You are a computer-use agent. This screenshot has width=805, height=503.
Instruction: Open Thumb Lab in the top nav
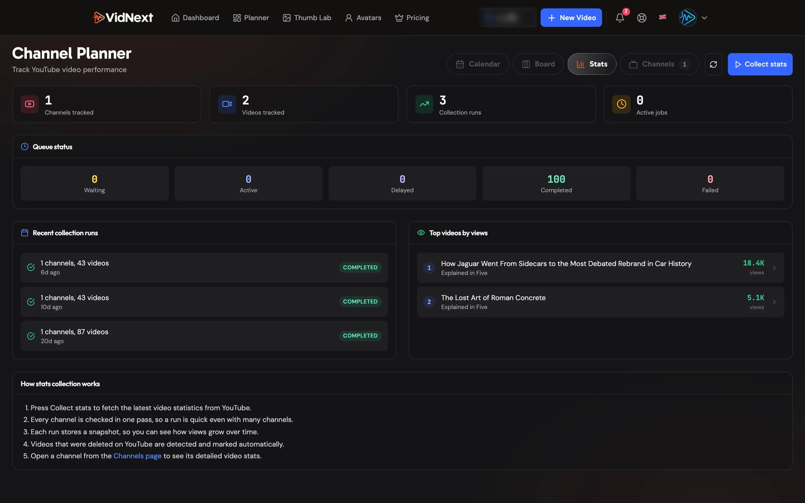(307, 18)
